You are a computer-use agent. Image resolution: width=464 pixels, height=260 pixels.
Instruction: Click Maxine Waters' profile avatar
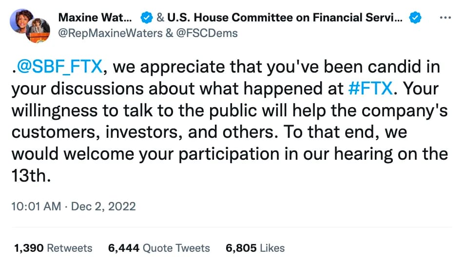[x=20, y=19]
